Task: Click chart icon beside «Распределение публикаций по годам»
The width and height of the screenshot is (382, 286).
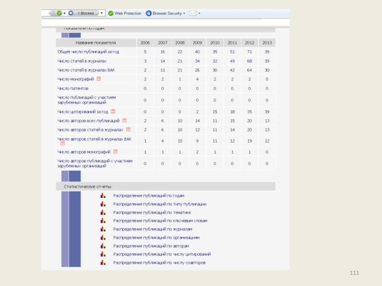Action: [102, 195]
